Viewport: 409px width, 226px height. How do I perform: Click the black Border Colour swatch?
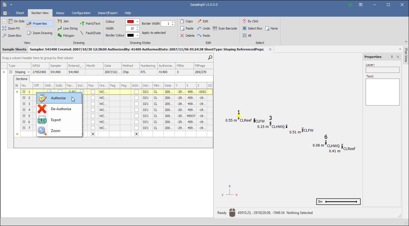[x=131, y=35]
